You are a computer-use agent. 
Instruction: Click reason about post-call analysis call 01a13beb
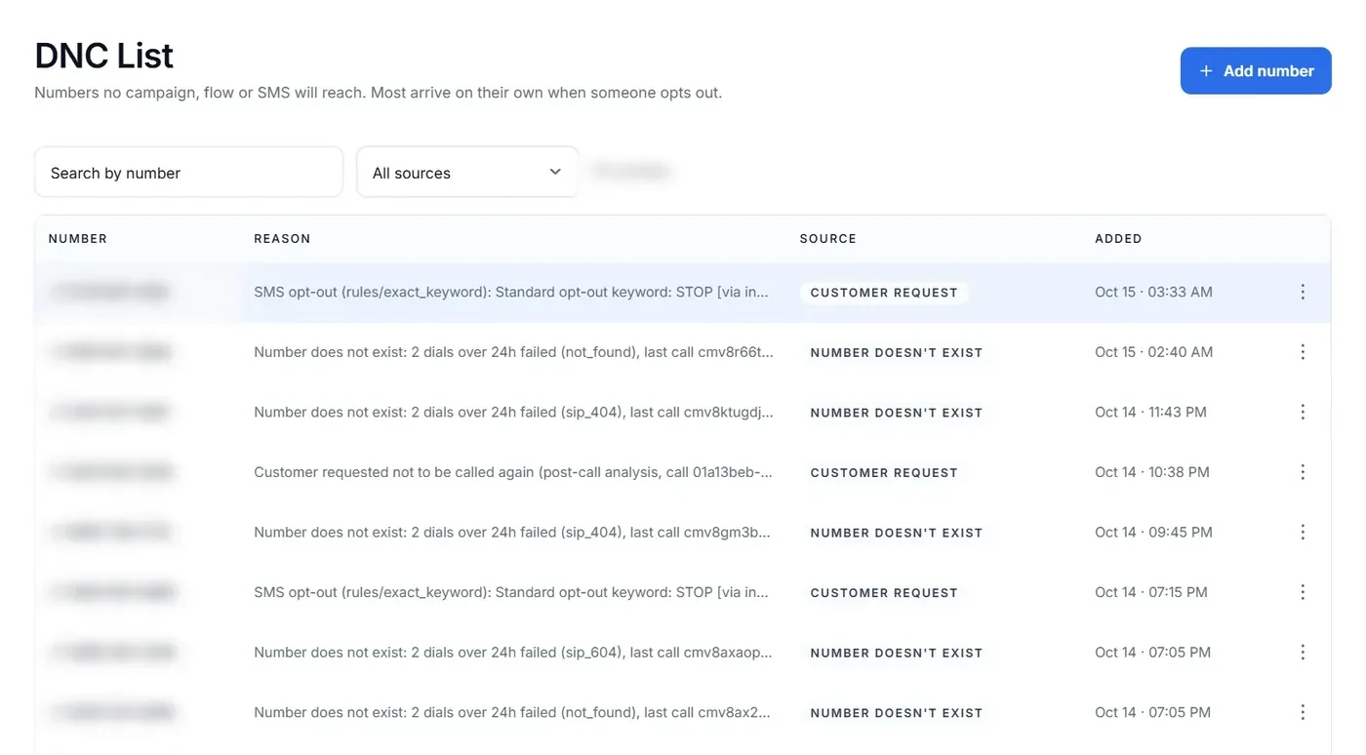click(x=513, y=472)
